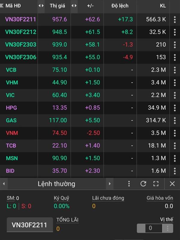Click the S: 0 short position count
Image resolution: width=180 pixels, height=240 pixels.
pos(26,206)
